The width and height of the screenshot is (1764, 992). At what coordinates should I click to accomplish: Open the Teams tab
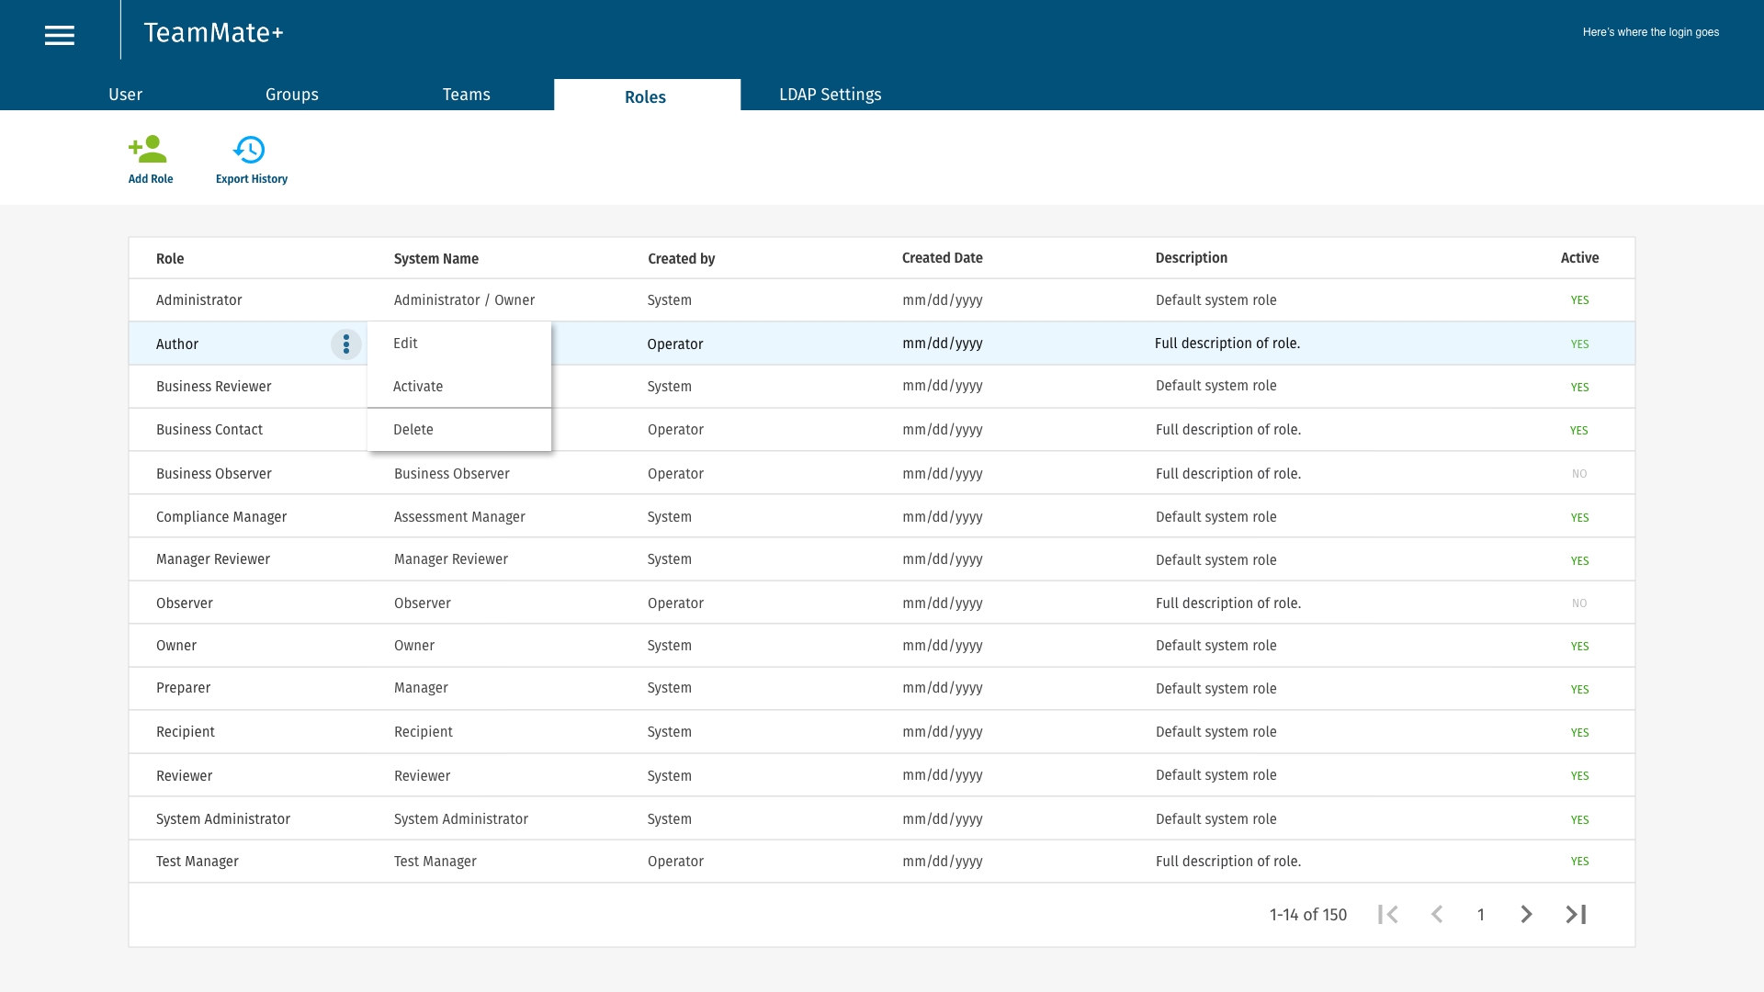click(466, 95)
